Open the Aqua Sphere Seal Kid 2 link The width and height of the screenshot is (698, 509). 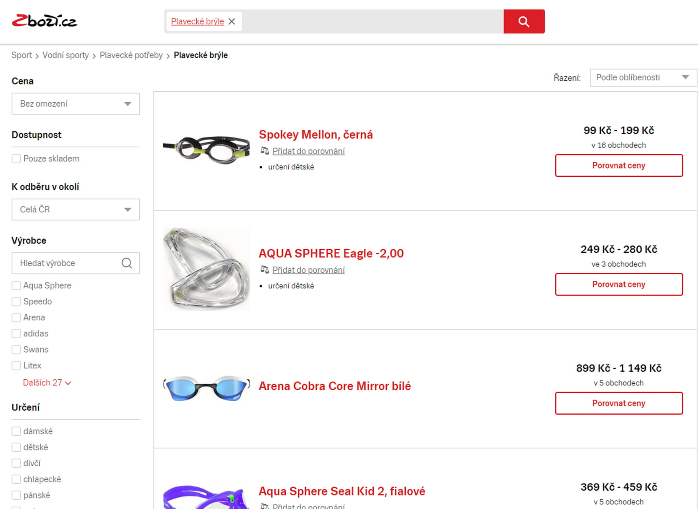[x=342, y=491]
